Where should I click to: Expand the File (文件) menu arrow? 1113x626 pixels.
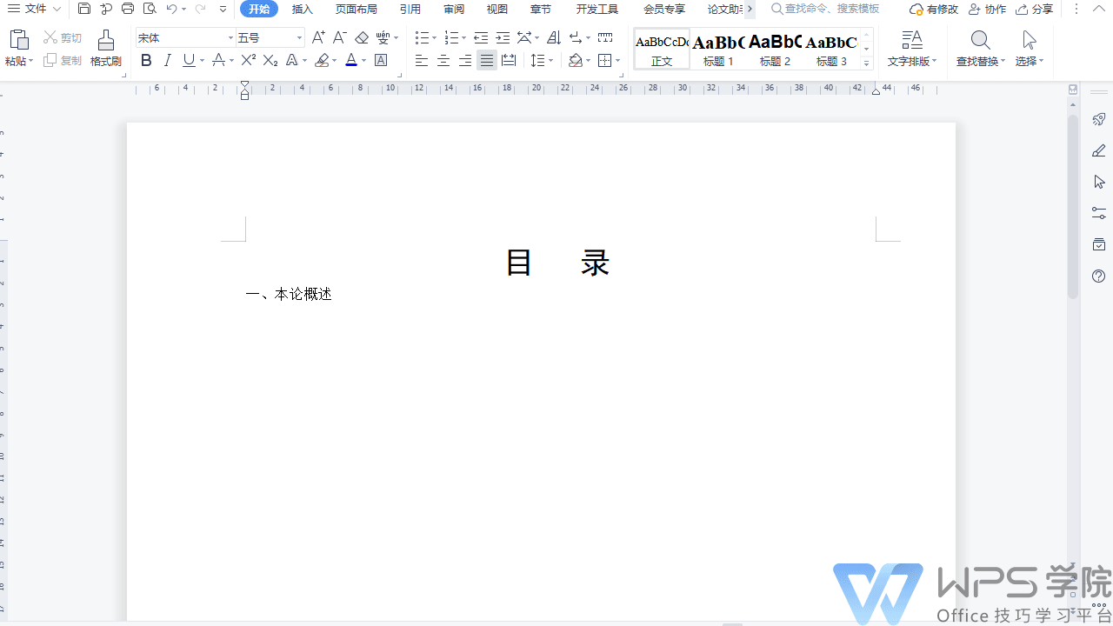[57, 9]
